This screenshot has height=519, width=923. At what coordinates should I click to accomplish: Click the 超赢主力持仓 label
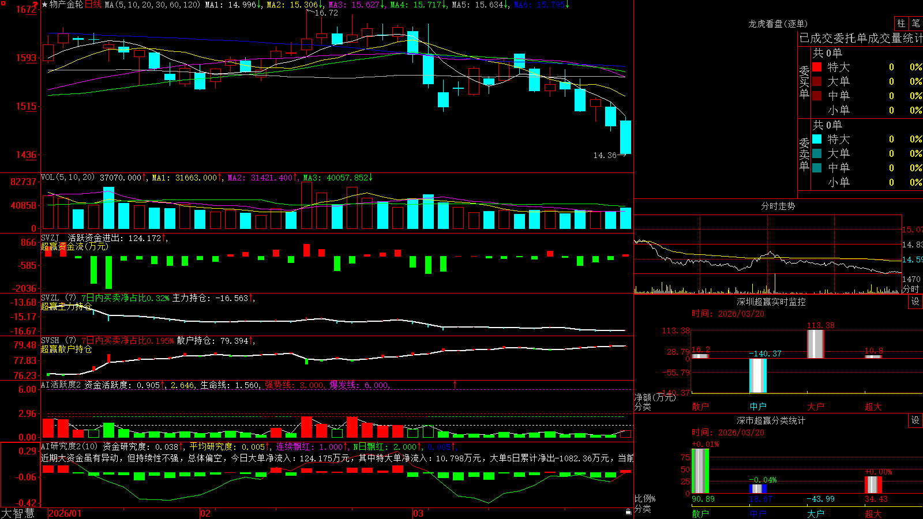[x=66, y=306]
